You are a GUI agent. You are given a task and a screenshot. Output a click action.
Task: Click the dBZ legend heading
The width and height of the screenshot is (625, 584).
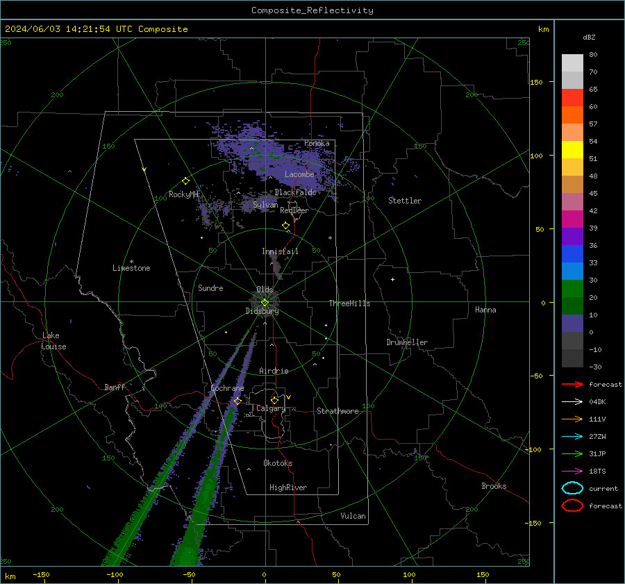click(589, 37)
